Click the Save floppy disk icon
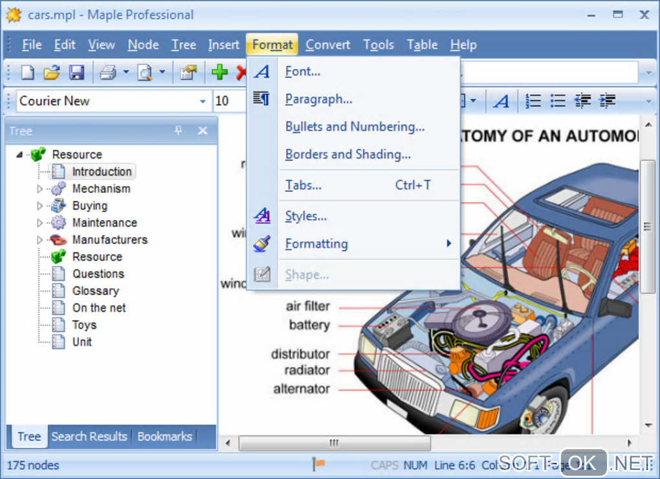 pyautogui.click(x=76, y=72)
